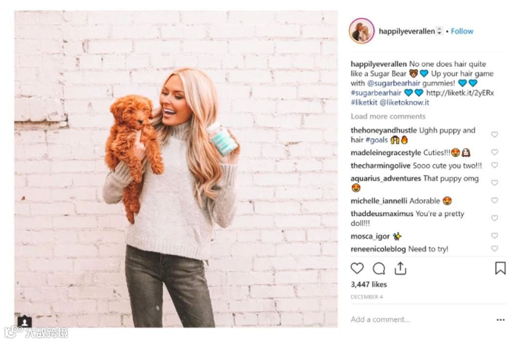Like thehoneyandhustle's comment
Viewport: 524px width, 342px height.
pos(494,134)
